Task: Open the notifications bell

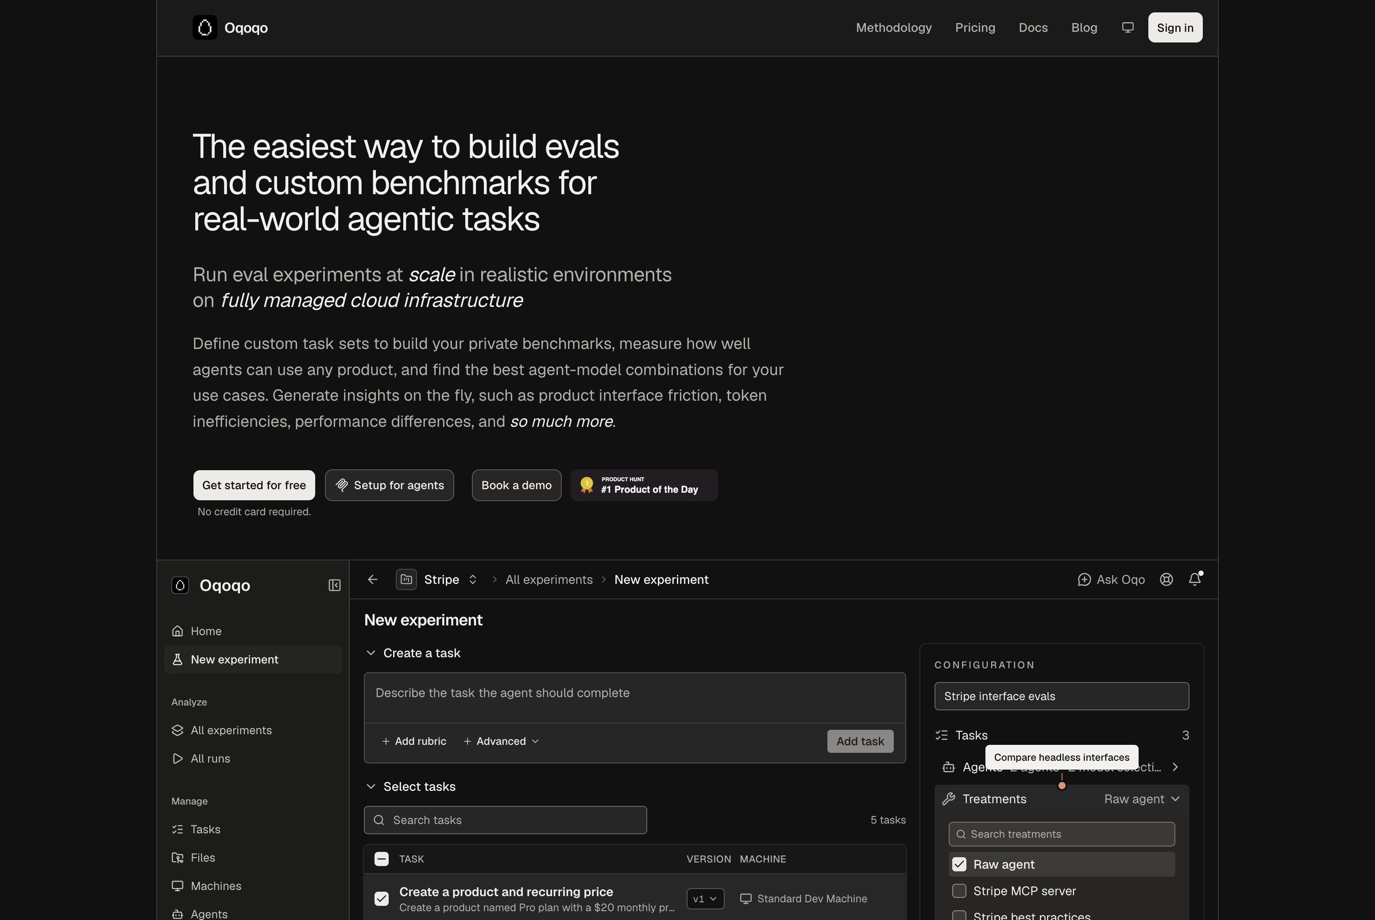Action: click(x=1195, y=579)
